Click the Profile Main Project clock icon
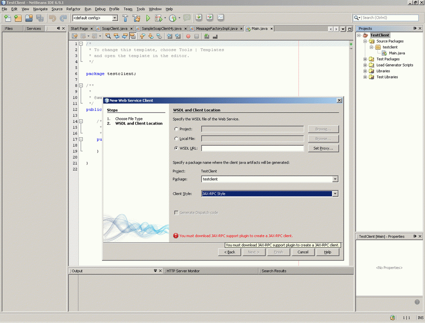The image size is (425, 323). (x=173, y=18)
